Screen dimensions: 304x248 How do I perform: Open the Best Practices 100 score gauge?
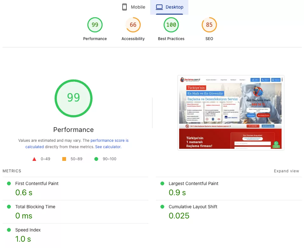pos(171,25)
